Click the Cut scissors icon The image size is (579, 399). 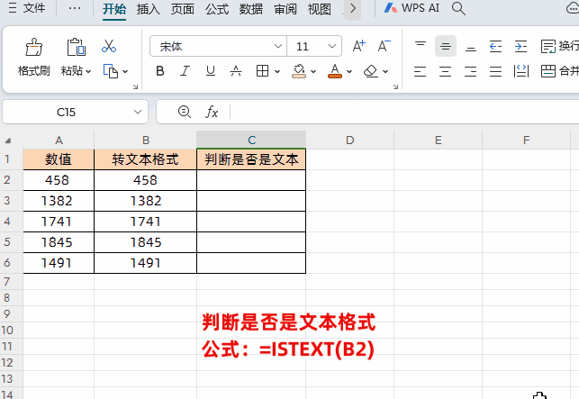pyautogui.click(x=109, y=46)
